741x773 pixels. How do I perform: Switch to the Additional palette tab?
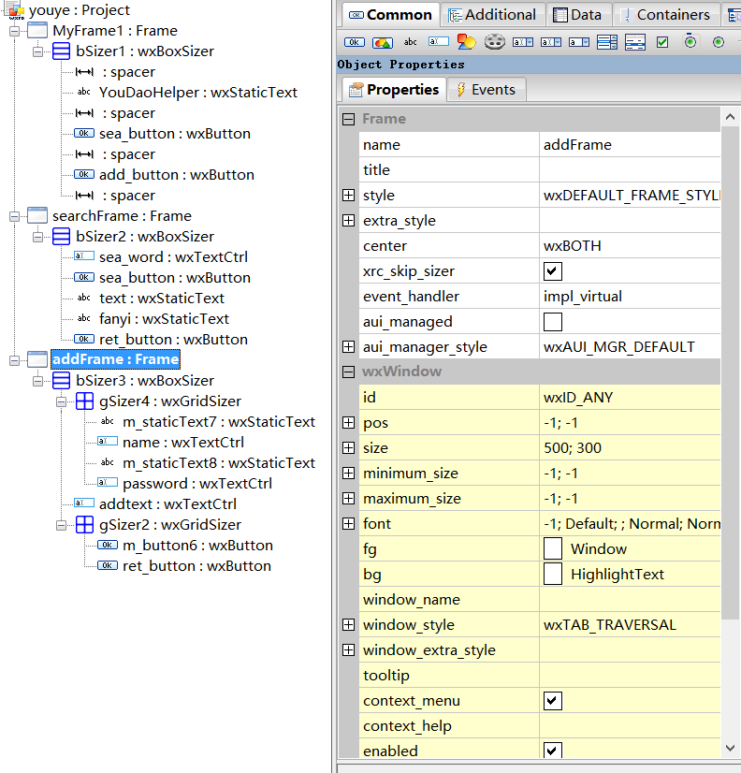tap(492, 15)
